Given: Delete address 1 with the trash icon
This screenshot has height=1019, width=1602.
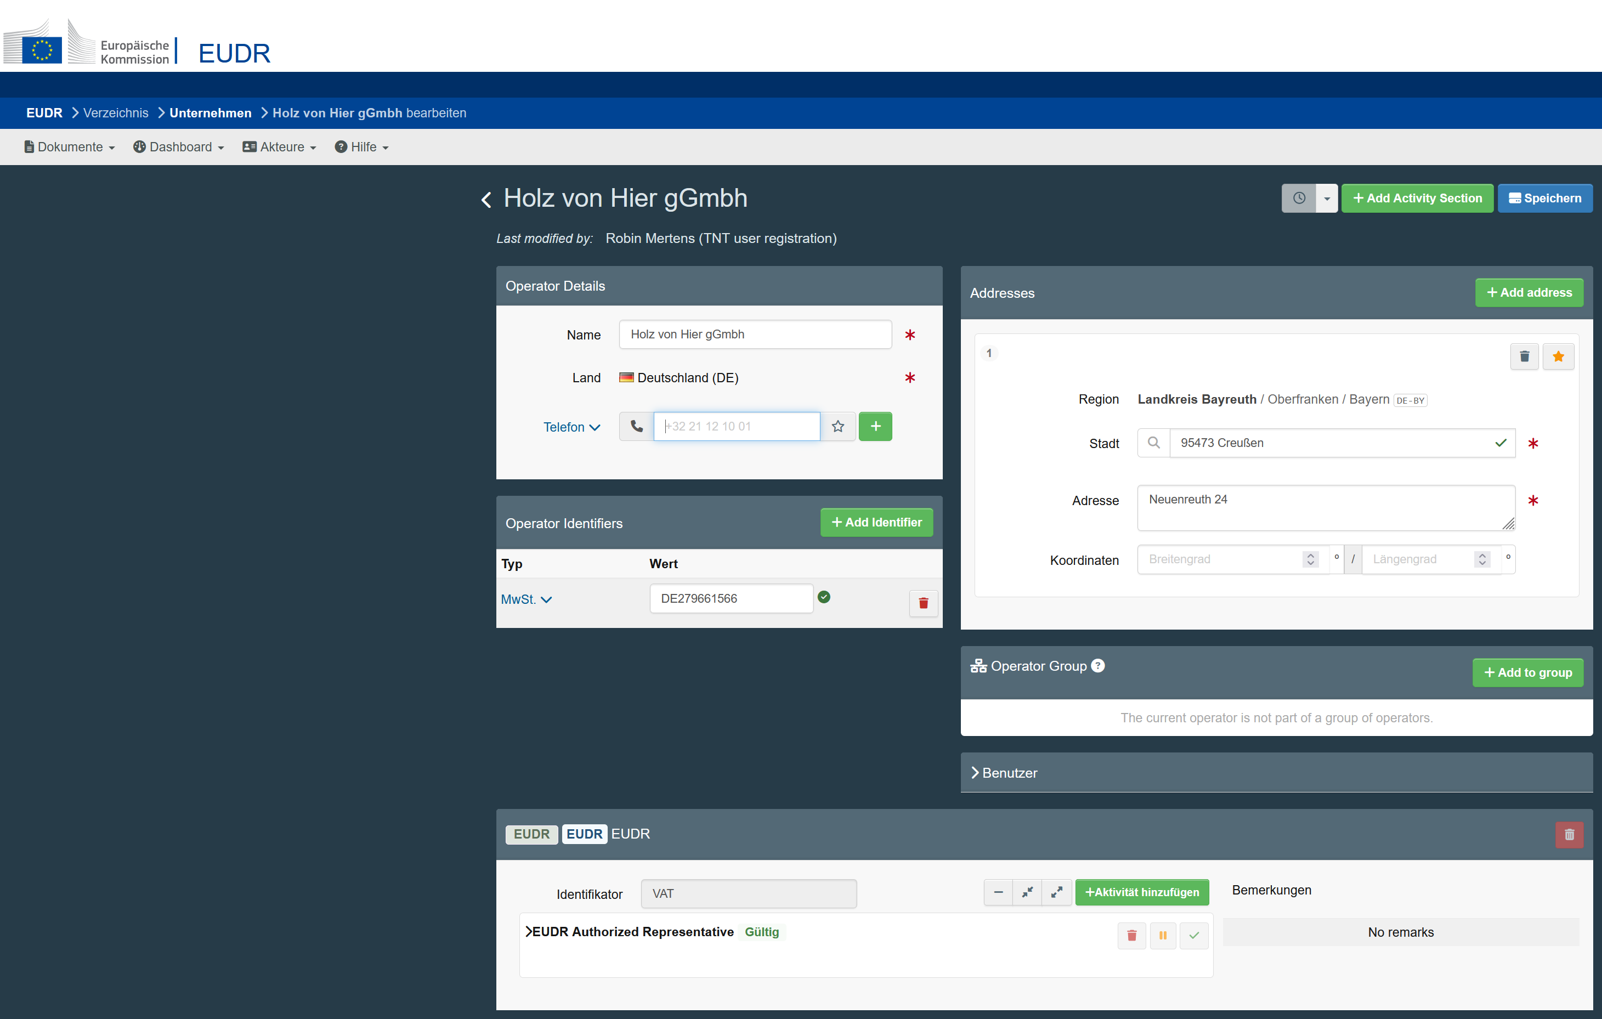Looking at the screenshot, I should [x=1524, y=356].
